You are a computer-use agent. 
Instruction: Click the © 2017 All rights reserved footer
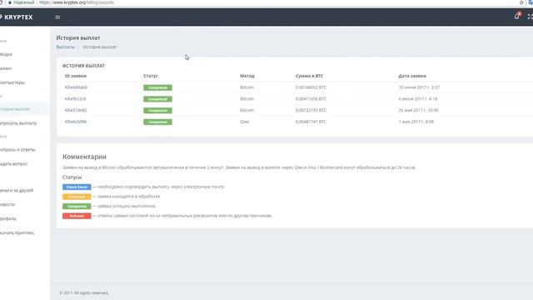click(83, 292)
